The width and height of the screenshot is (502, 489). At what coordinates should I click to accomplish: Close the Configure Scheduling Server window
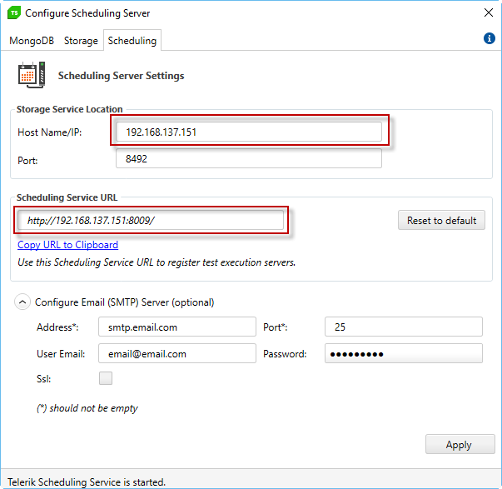pyautogui.click(x=488, y=12)
